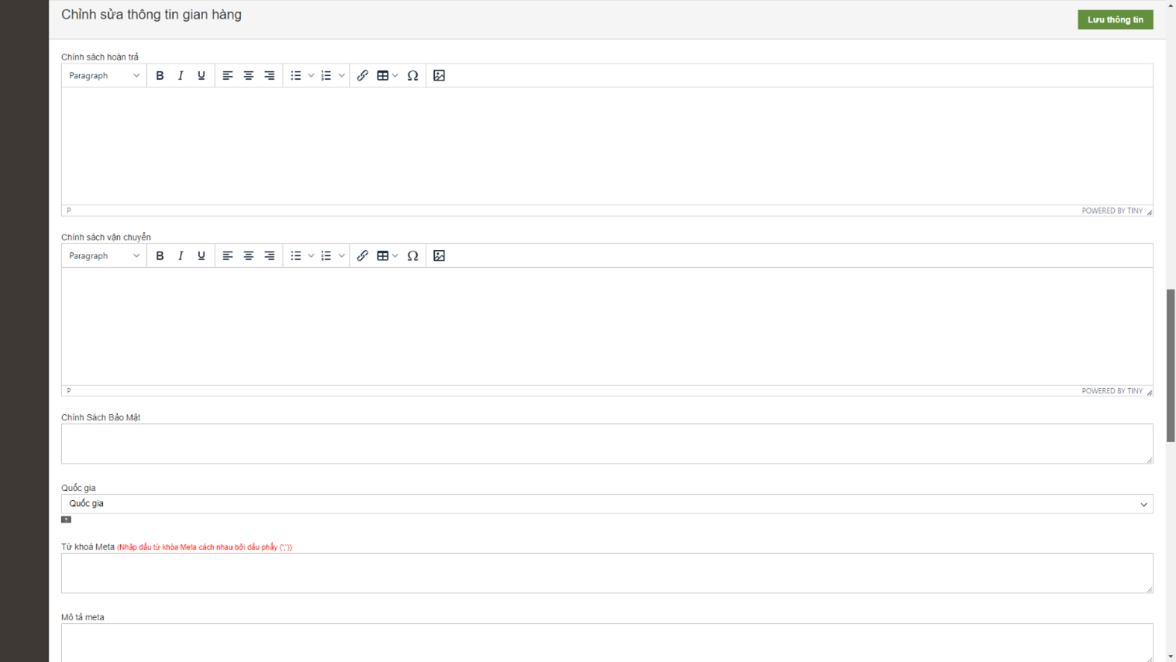1176x662 pixels.
Task: Insert a link in the Chính sách hoàn trả editor
Action: click(362, 76)
